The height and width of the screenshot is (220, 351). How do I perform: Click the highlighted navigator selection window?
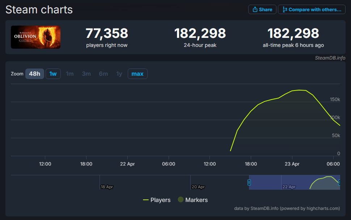(294, 182)
